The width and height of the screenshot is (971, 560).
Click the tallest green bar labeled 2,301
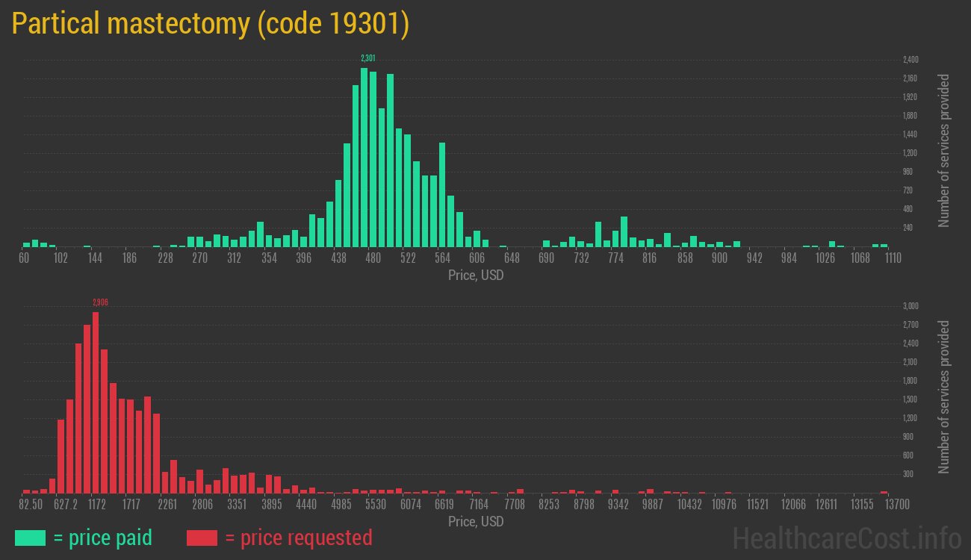(364, 157)
